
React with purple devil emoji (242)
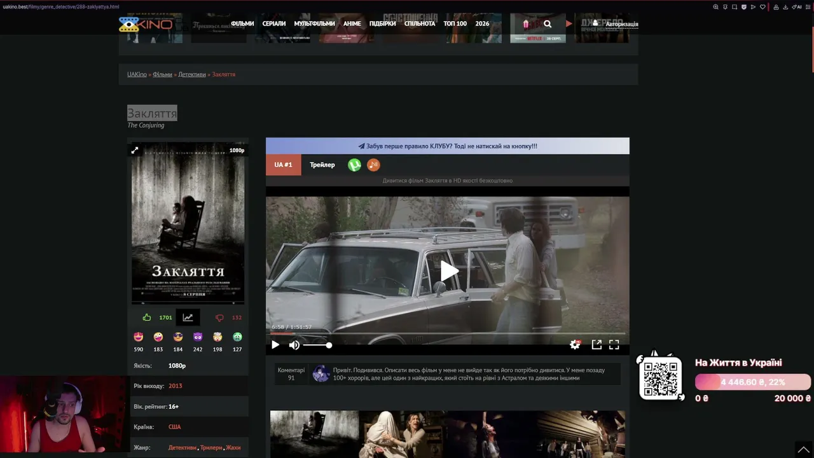(x=198, y=337)
